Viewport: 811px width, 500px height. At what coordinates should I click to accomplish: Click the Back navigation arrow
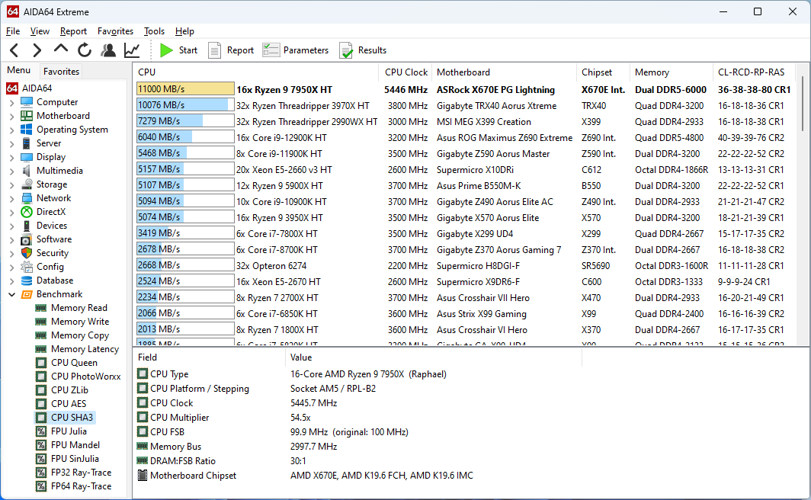14,50
